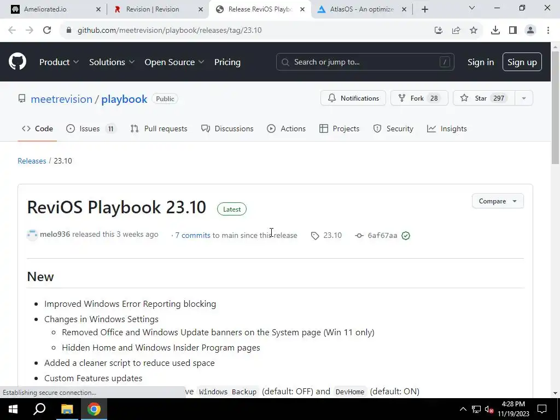Viewport: 560px width, 420px height.
Task: Open the Pricing page
Action: click(227, 62)
